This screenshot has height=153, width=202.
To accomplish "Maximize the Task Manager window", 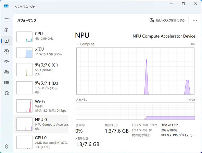I will pos(183,4).
